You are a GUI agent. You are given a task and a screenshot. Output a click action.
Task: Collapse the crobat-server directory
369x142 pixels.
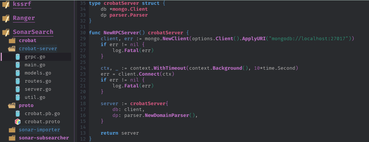38,49
